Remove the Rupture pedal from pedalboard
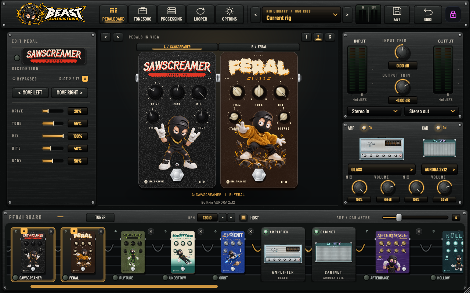 click(x=151, y=231)
